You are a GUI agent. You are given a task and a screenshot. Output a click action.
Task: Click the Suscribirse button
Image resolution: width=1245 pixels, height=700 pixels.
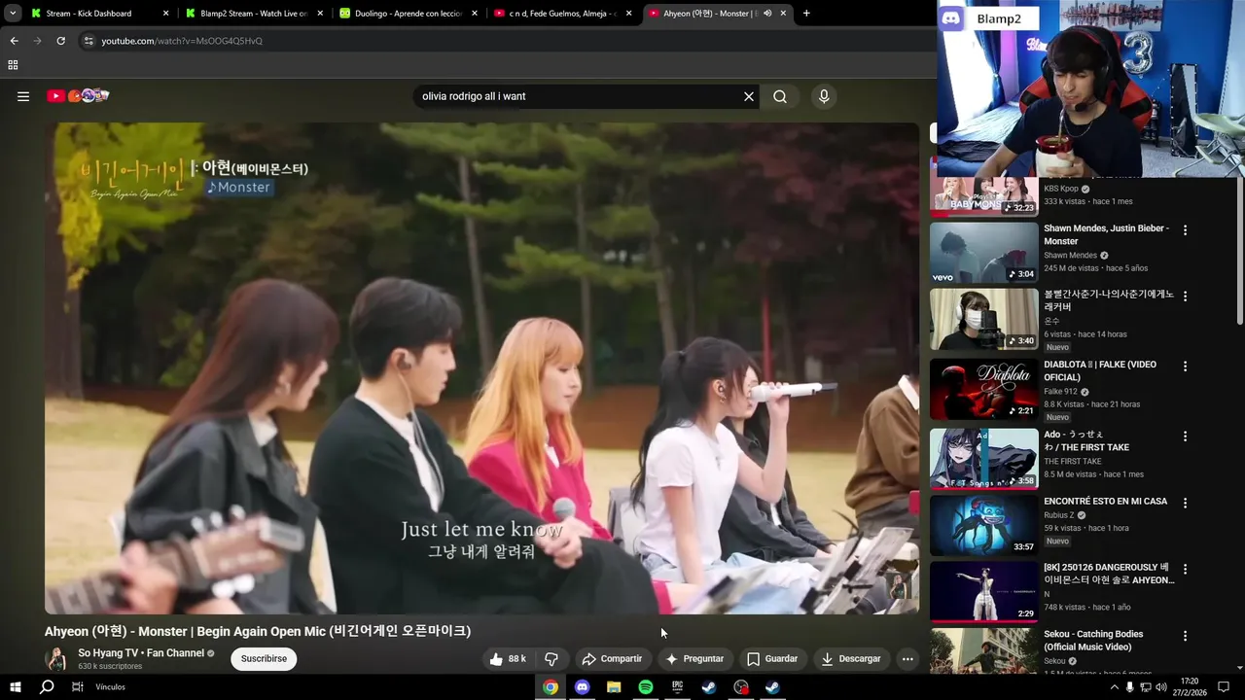pyautogui.click(x=264, y=658)
